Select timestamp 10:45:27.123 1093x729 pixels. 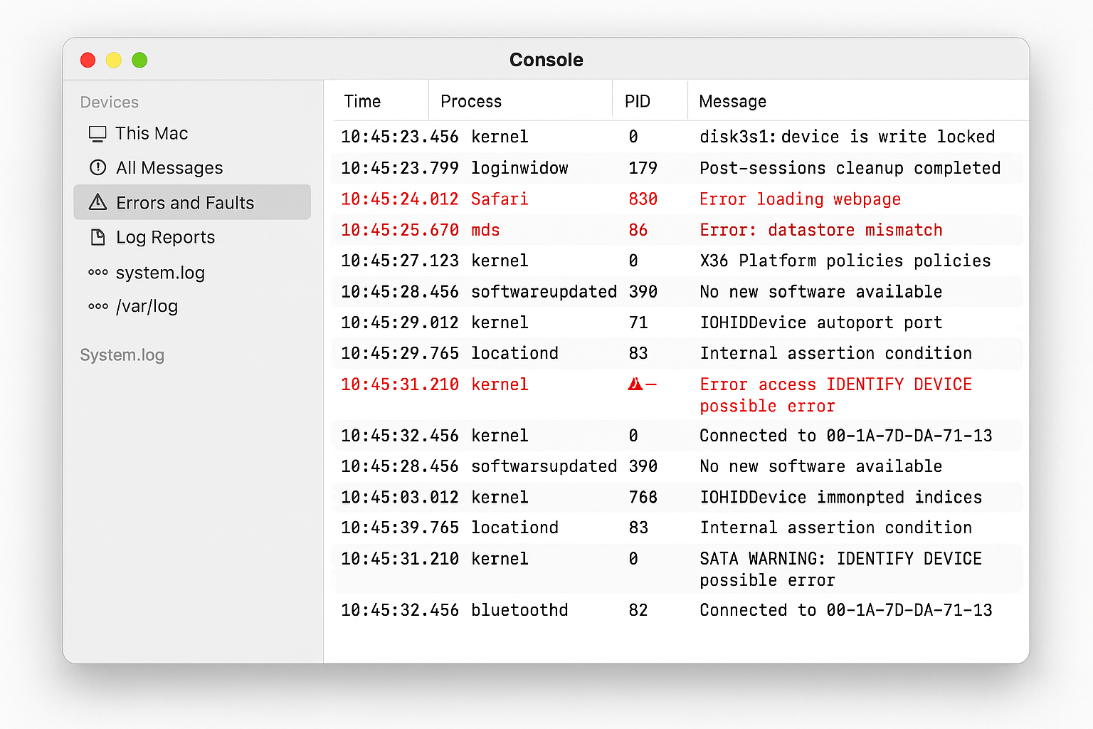point(400,261)
